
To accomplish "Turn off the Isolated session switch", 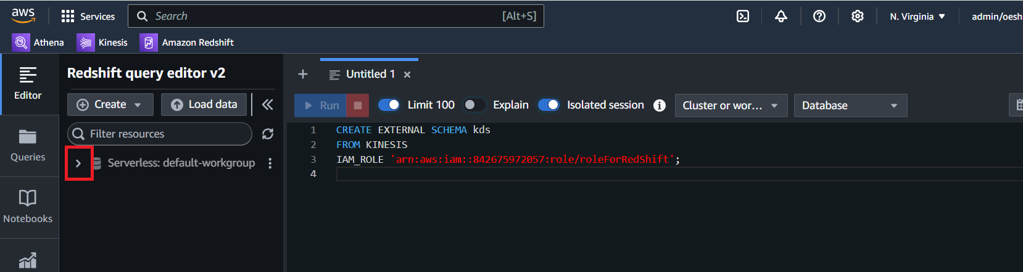I will (x=549, y=105).
